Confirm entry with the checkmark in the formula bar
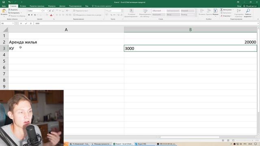The image size is (260, 146). tap(26, 24)
